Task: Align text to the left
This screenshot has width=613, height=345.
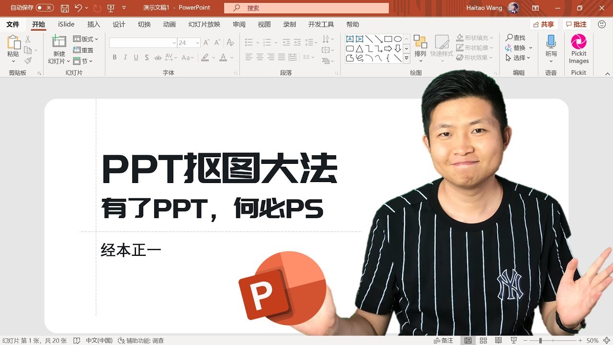Action: click(249, 57)
